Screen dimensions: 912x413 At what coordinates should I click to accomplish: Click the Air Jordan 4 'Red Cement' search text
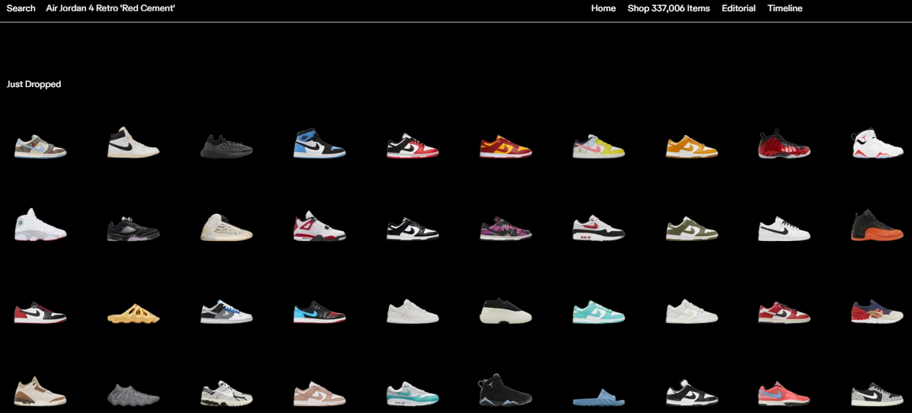110,8
